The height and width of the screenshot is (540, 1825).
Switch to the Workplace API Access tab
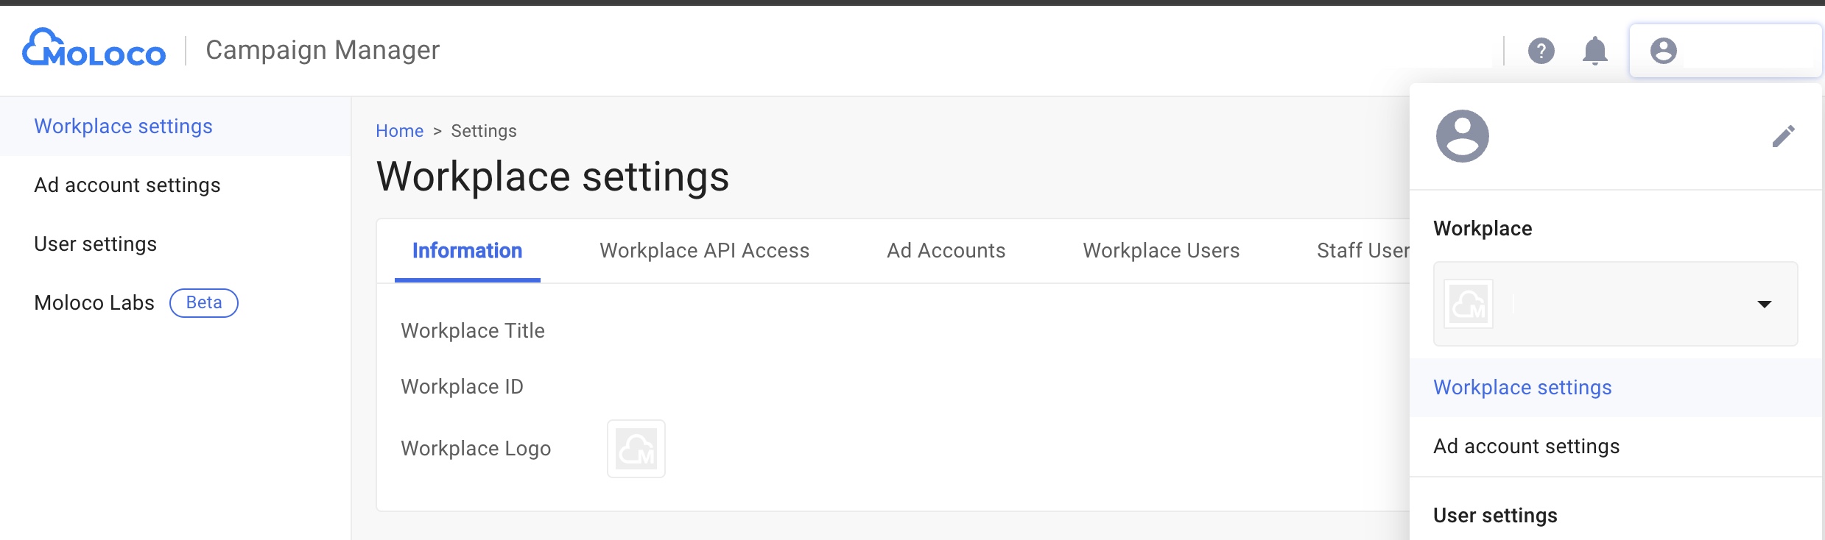tap(705, 250)
